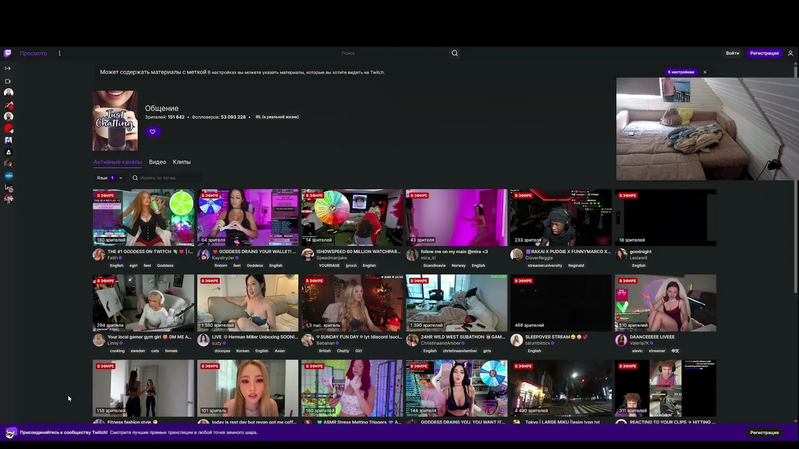
Task: Open the Kaystryder channel avatar
Action: coord(203,254)
